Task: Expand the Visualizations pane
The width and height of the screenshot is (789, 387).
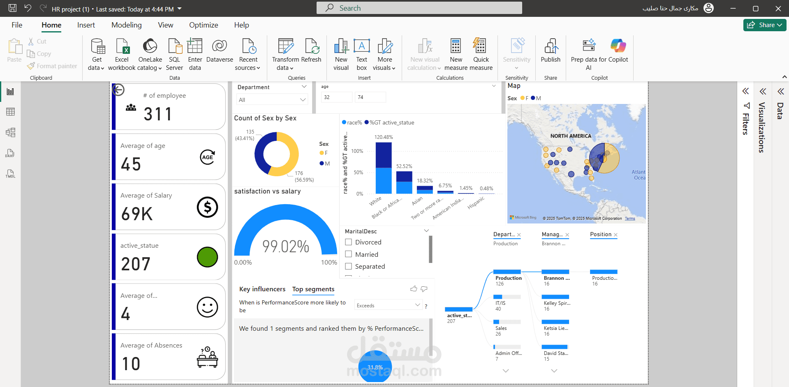Action: pos(763,91)
